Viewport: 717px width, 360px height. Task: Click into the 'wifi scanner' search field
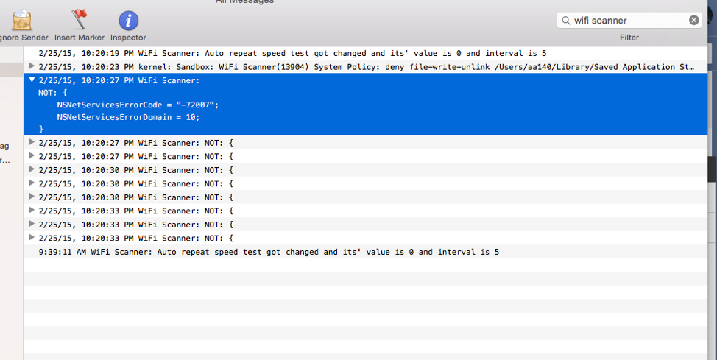[629, 20]
